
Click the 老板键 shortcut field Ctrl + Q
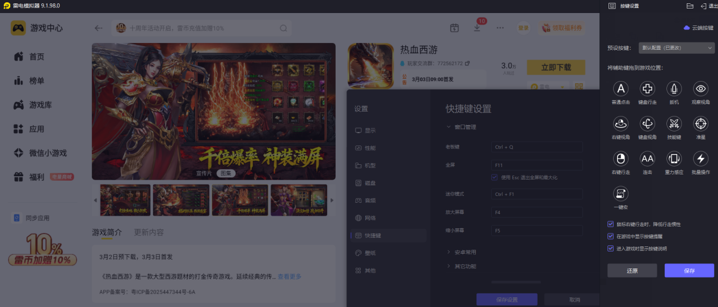[x=537, y=147]
